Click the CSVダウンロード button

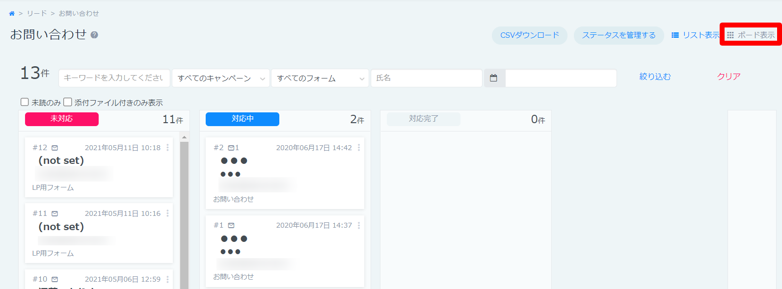pos(530,35)
